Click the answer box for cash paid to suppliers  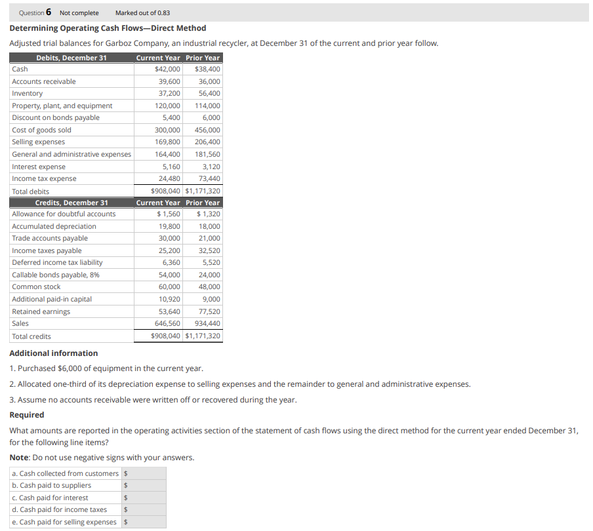click(143, 485)
